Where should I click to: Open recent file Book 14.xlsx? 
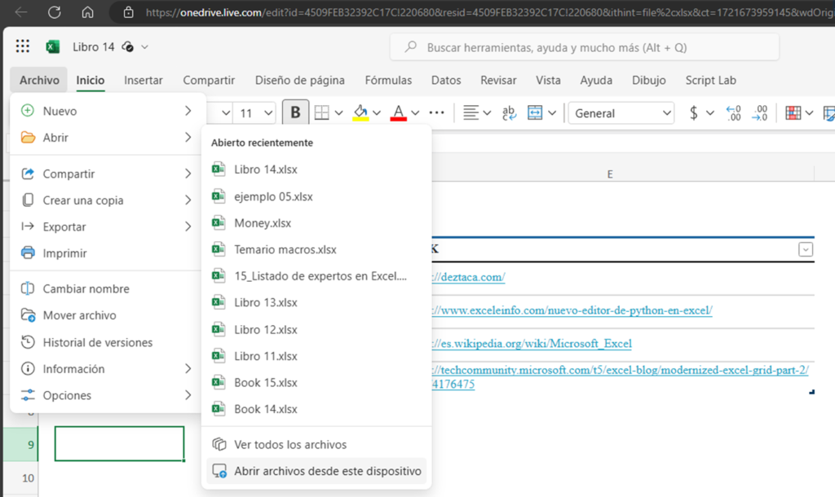coord(316,409)
